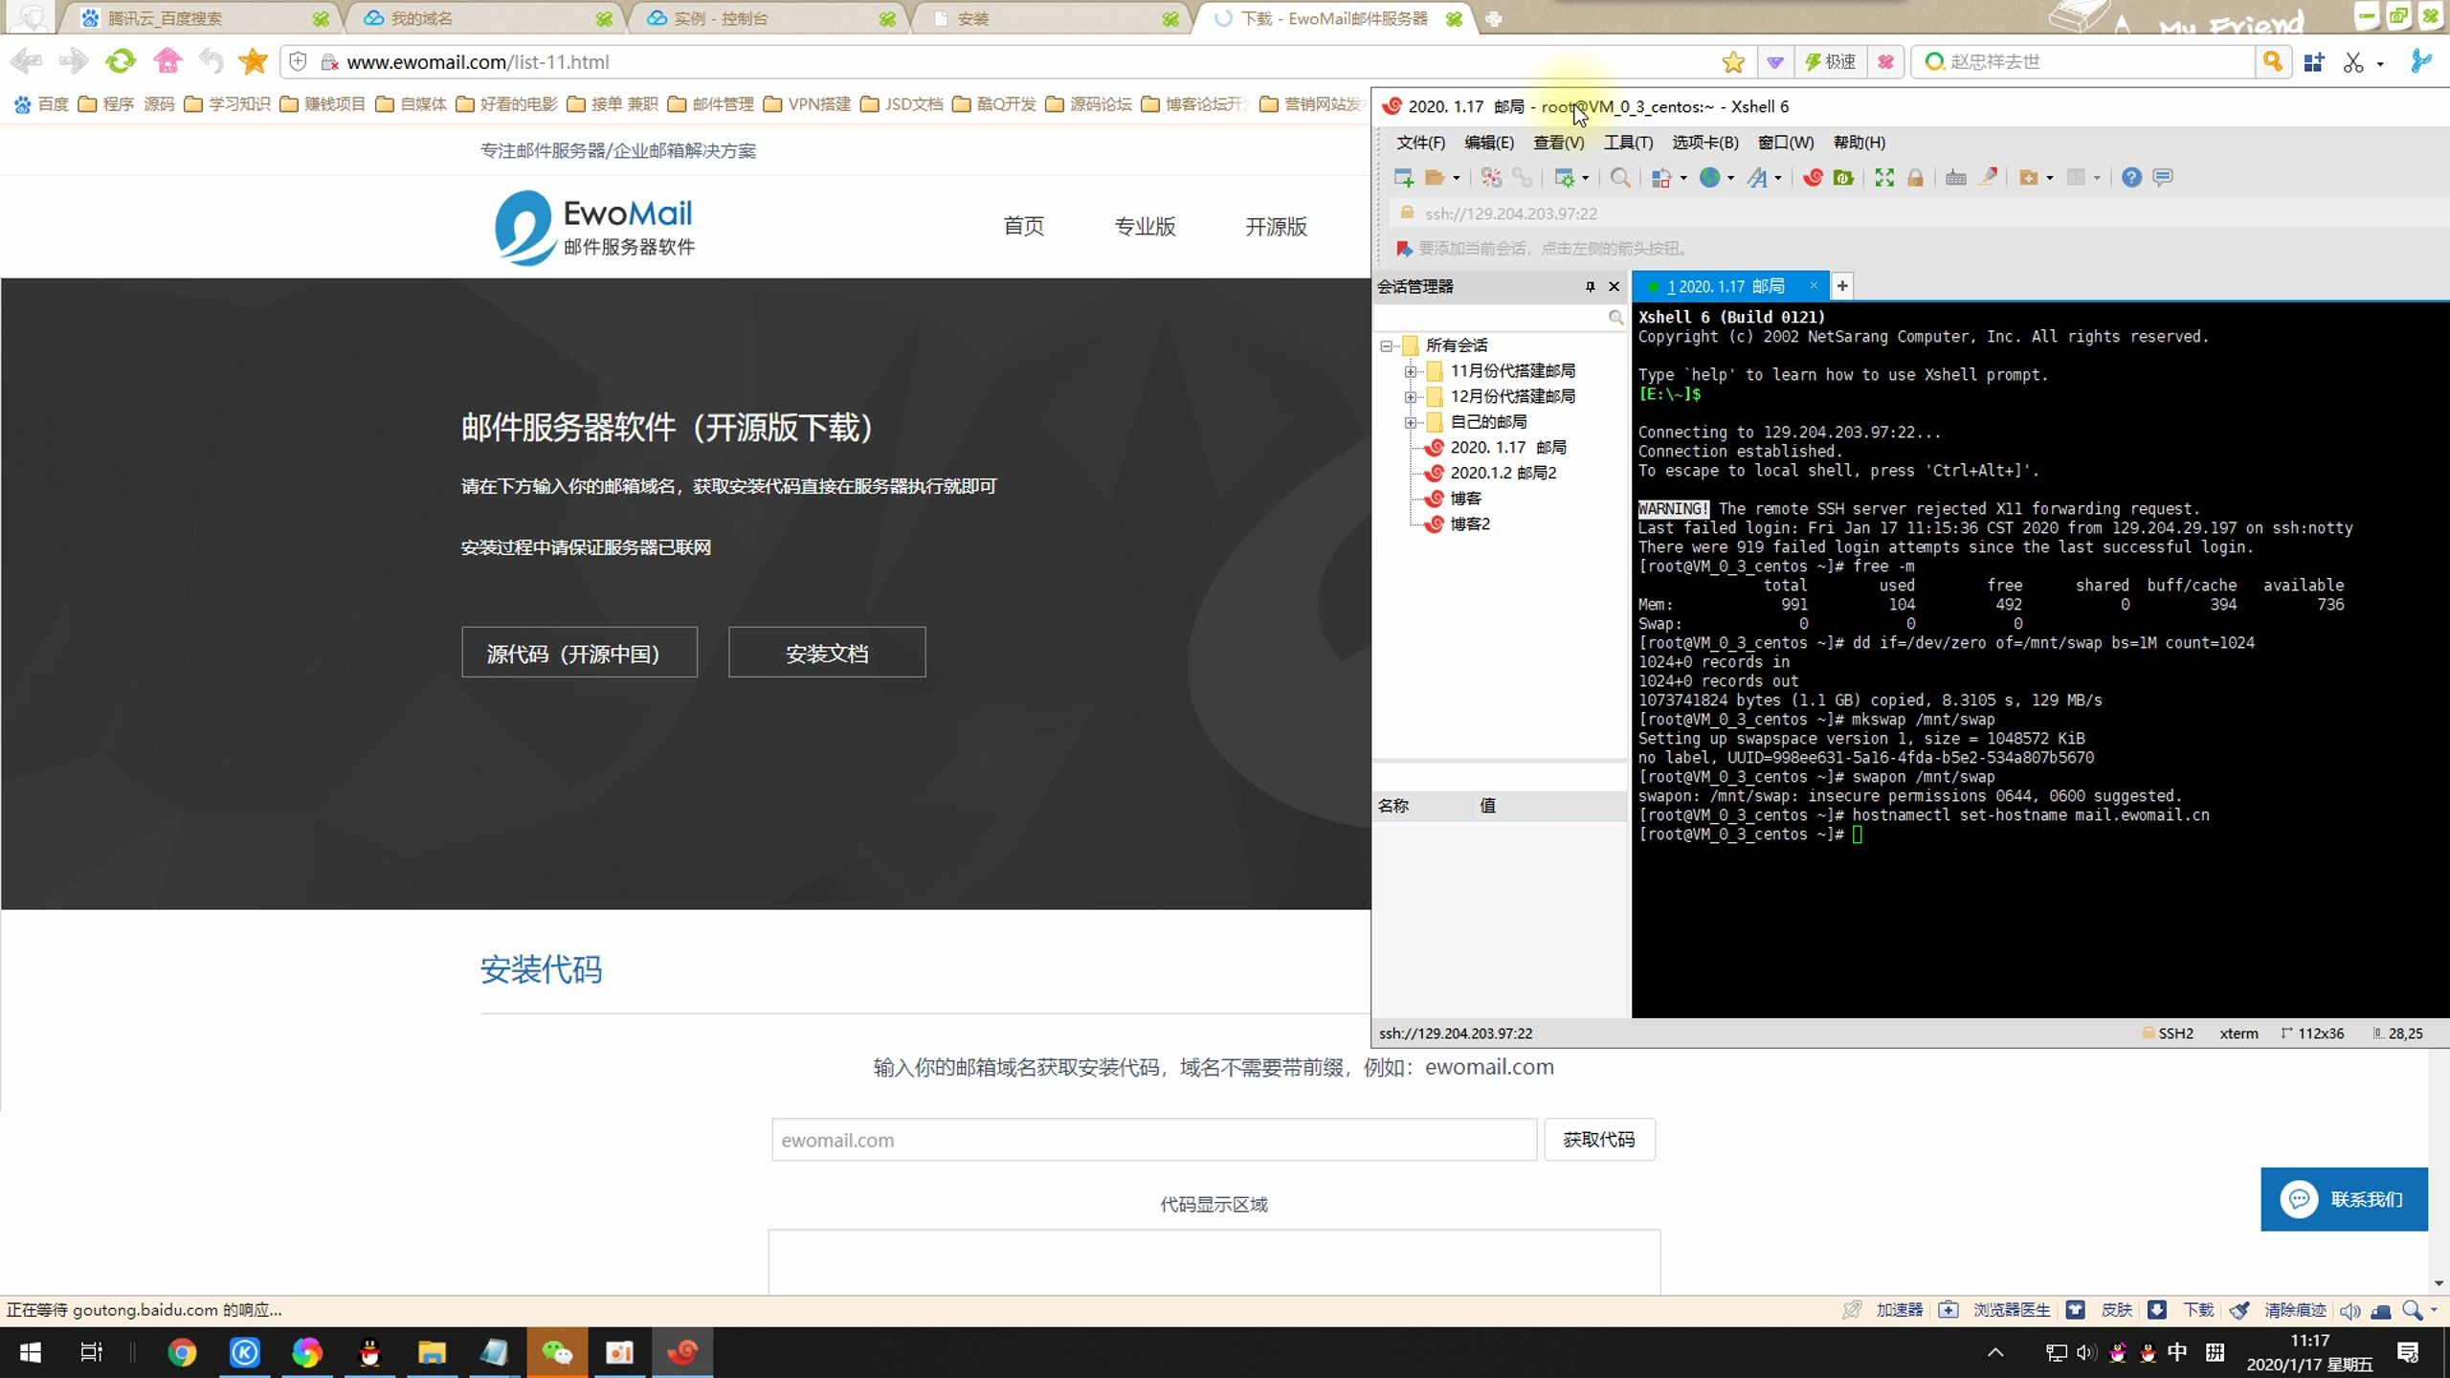Image resolution: width=2450 pixels, height=1378 pixels.
Task: Open the 工具(T) menu in Xshell
Action: tap(1628, 143)
